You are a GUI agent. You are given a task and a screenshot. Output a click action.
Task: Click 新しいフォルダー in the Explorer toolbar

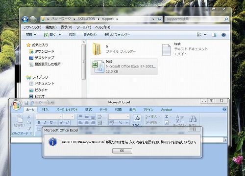pyautogui.click(x=117, y=35)
